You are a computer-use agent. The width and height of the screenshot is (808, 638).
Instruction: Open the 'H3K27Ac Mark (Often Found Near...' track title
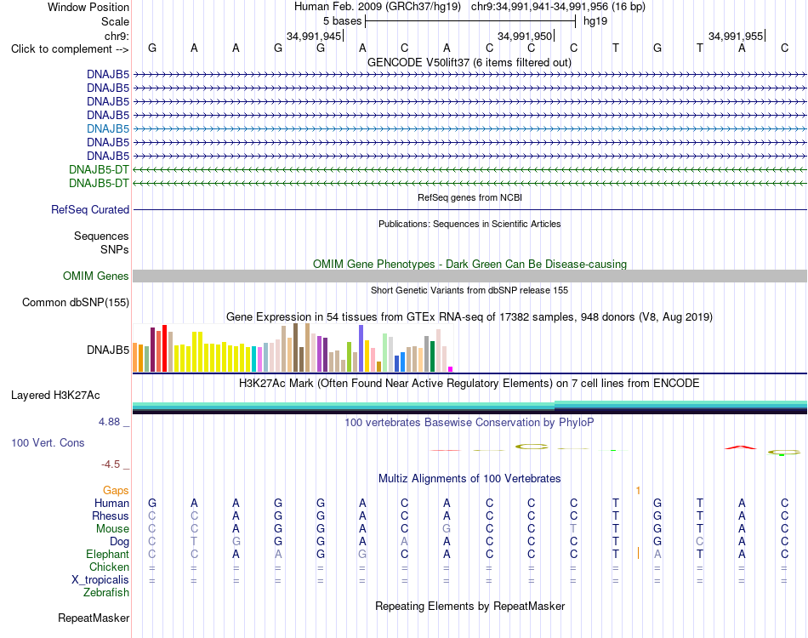469,384
